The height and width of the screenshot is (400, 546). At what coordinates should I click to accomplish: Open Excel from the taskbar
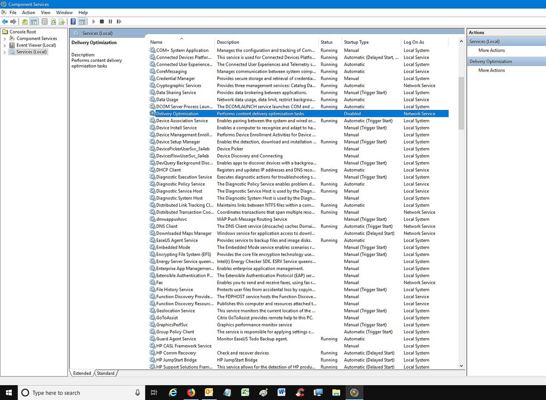245,393
